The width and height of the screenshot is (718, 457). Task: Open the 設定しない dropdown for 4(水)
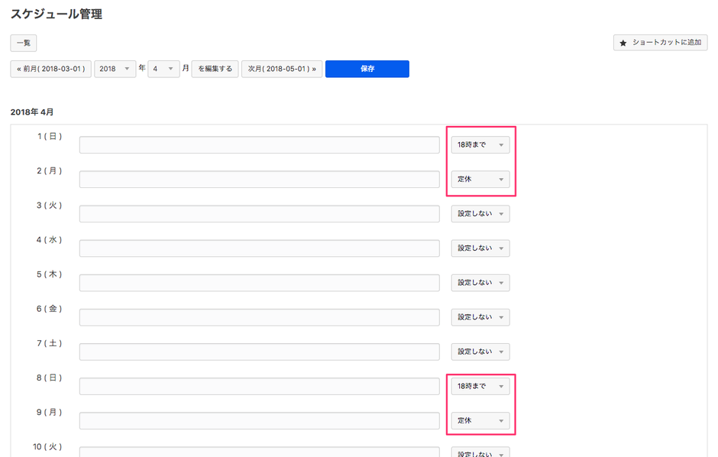coord(480,248)
